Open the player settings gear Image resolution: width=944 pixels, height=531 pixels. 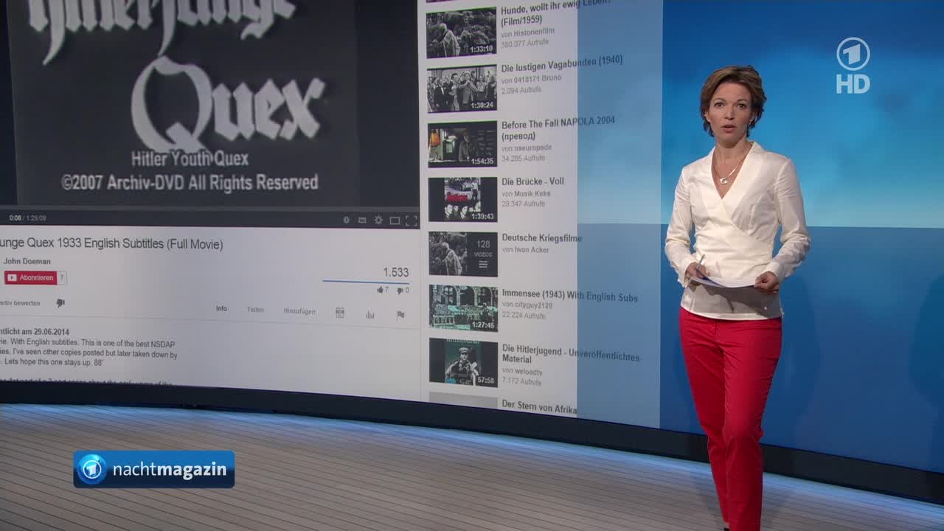[x=378, y=220]
